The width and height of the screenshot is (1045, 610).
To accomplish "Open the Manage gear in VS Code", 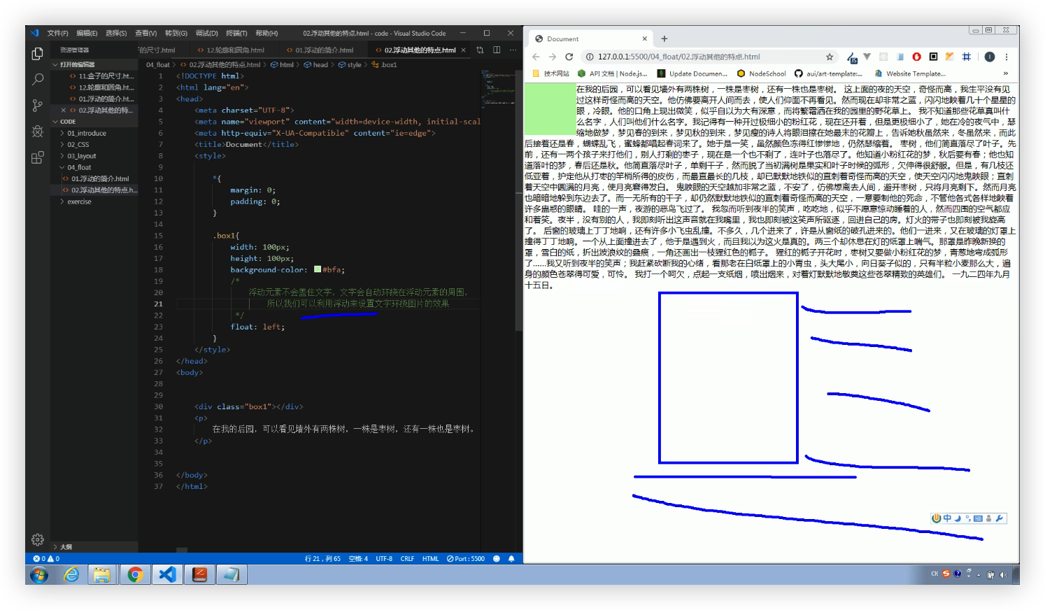I will 38,539.
